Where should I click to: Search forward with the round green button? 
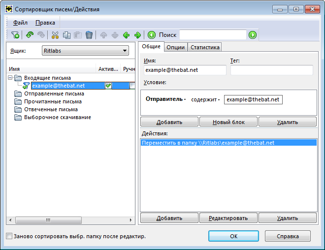(253, 35)
